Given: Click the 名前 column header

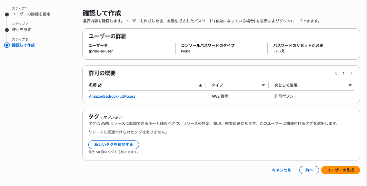Looking at the screenshot, I should tap(93, 85).
